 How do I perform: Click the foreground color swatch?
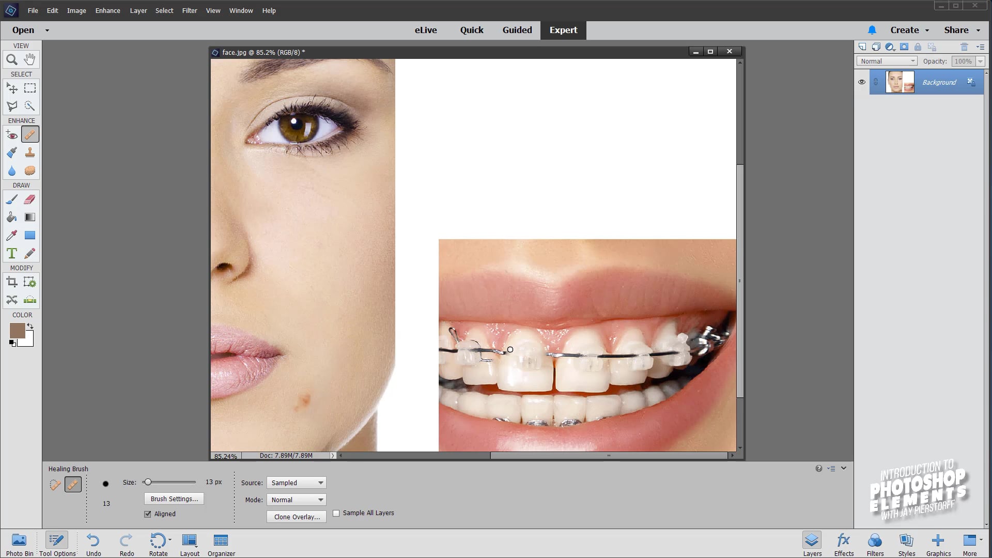point(17,331)
